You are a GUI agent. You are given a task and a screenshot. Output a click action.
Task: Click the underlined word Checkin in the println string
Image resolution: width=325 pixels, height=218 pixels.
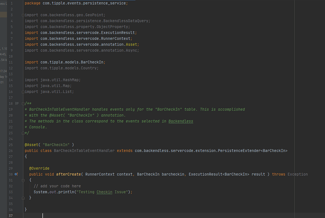coord(104,192)
